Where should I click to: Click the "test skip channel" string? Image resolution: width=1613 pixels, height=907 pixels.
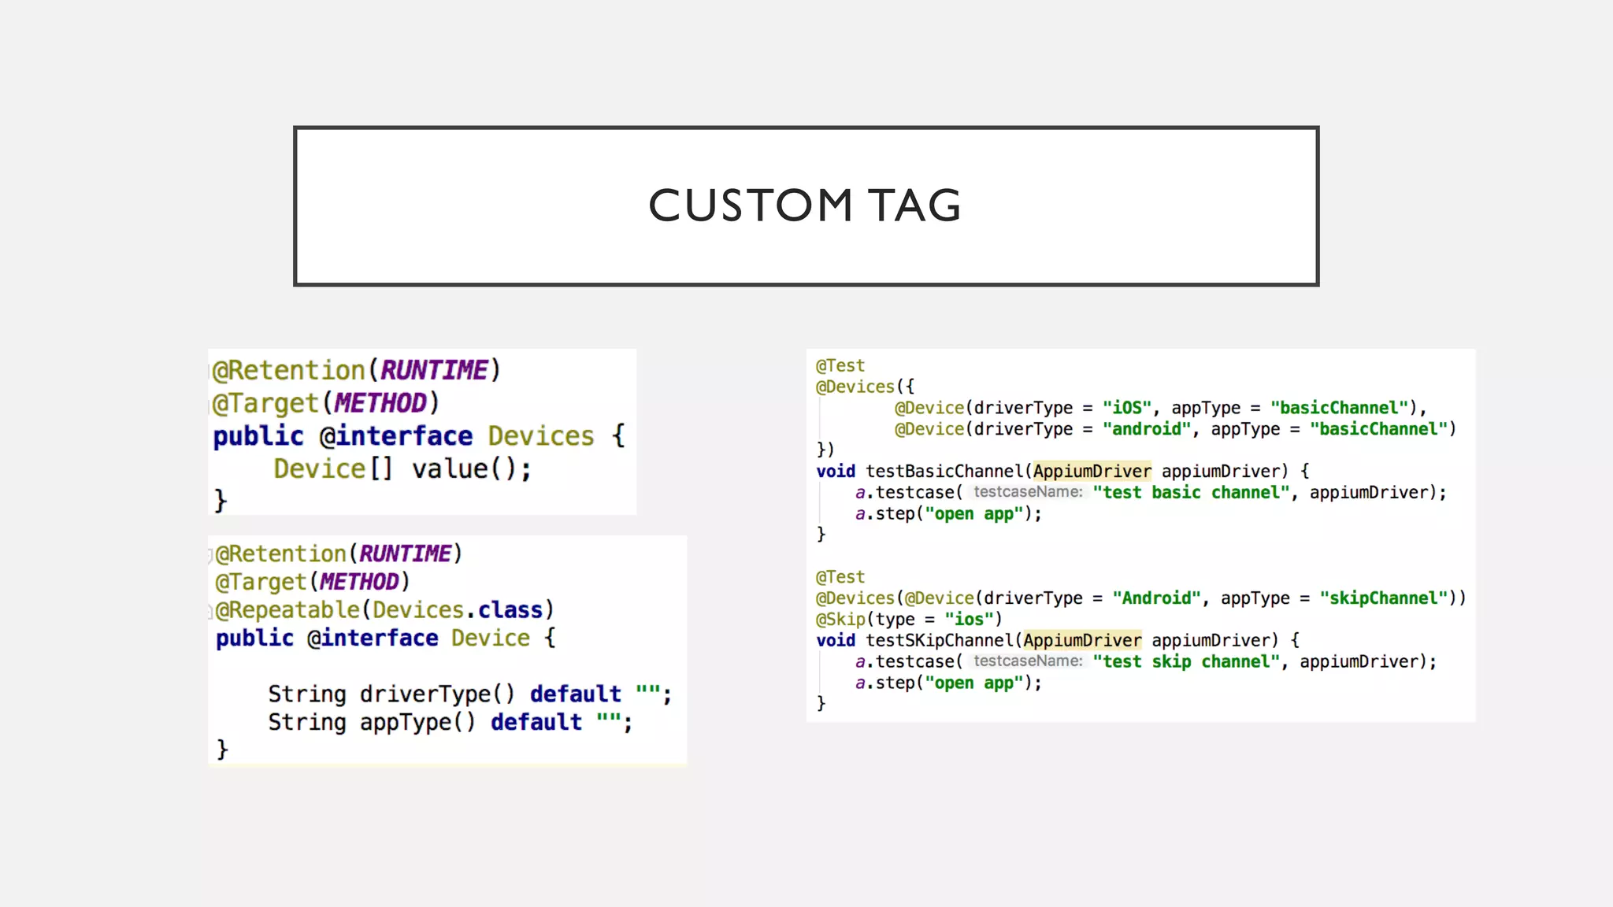pyautogui.click(x=1186, y=662)
